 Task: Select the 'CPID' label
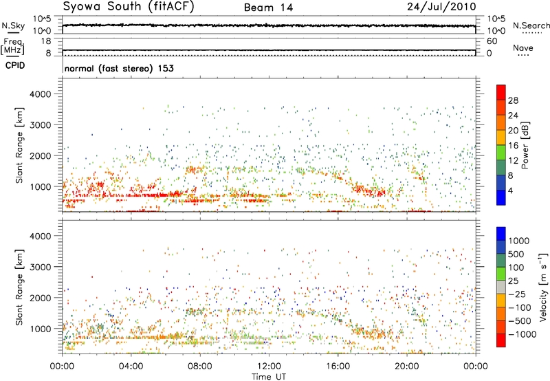[x=15, y=65]
